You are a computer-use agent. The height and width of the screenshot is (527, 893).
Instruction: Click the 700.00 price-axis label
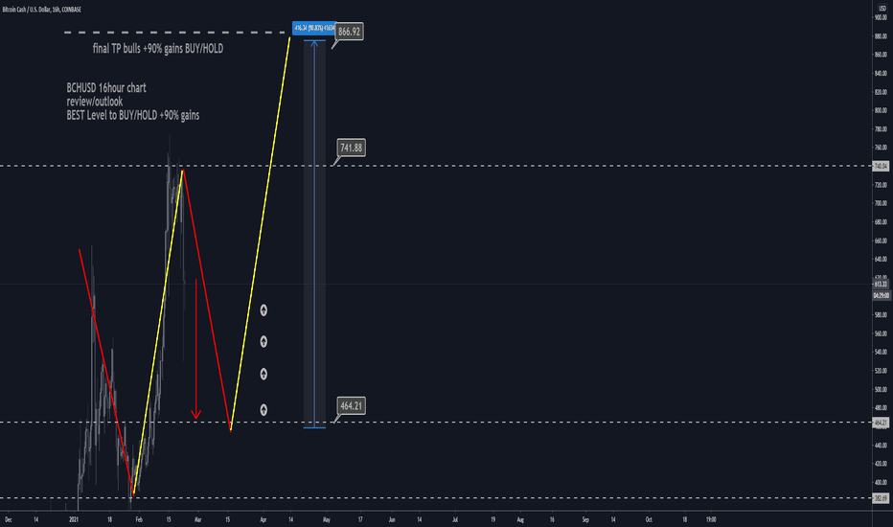coord(881,203)
